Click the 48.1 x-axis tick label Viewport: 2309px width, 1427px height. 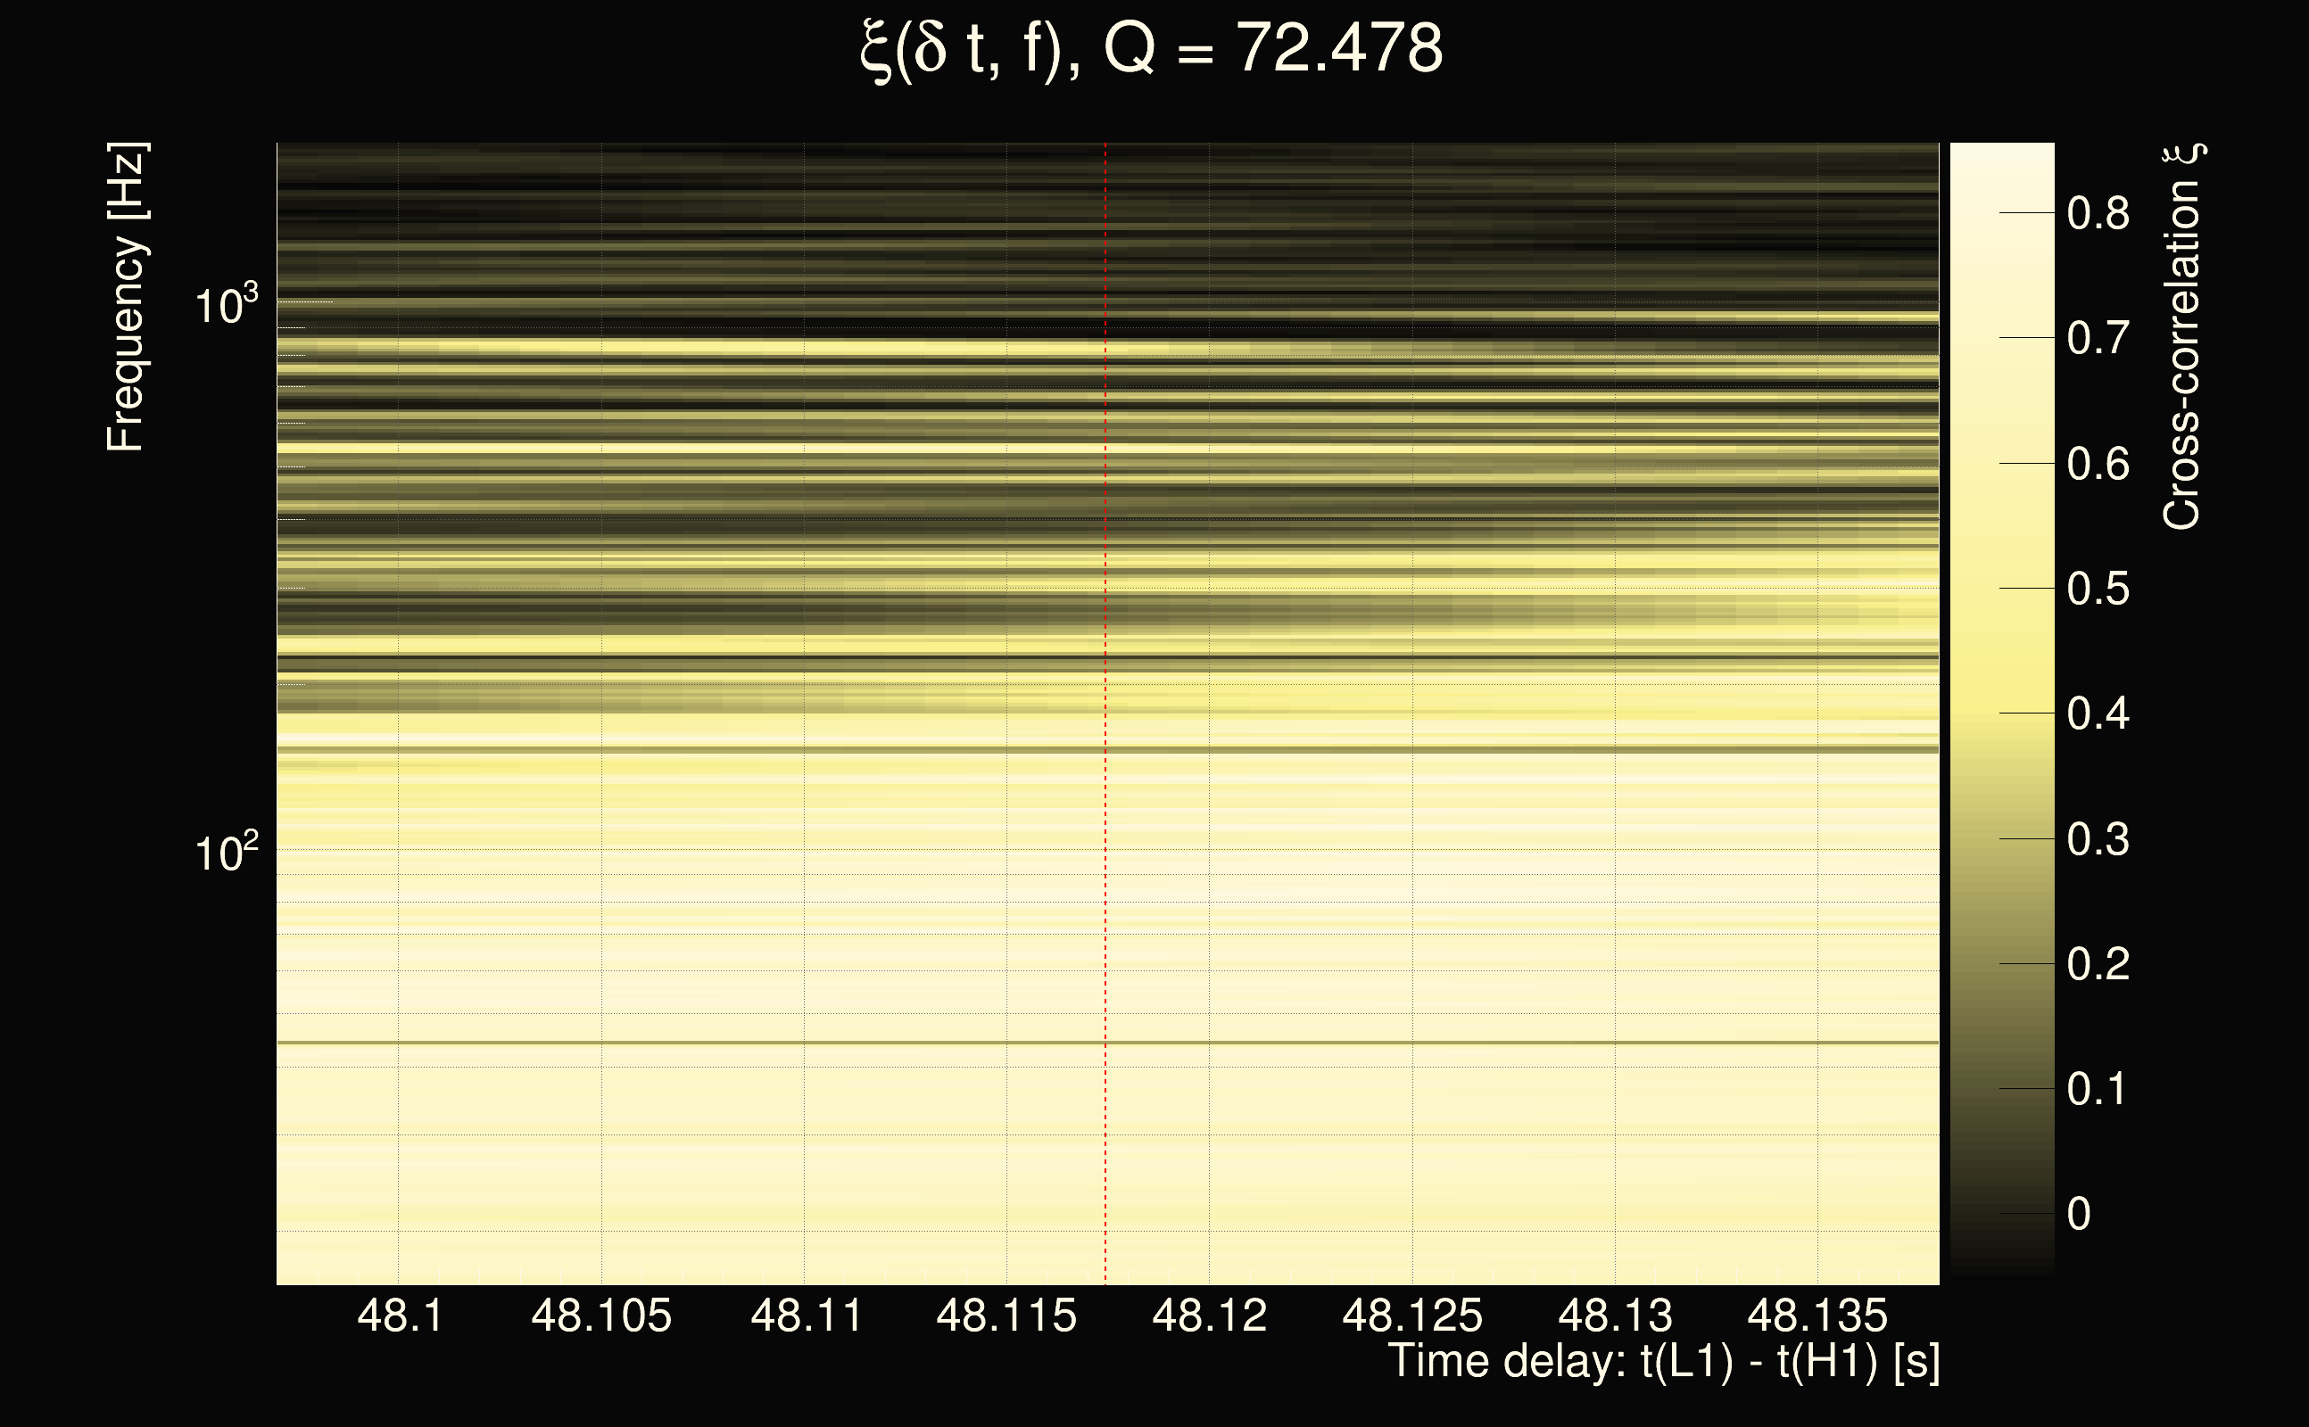401,1315
